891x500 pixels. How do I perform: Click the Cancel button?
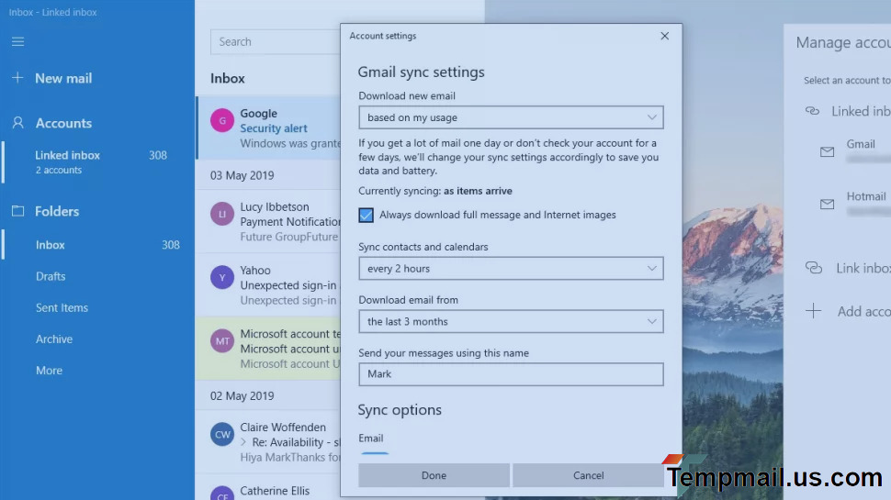coord(588,475)
